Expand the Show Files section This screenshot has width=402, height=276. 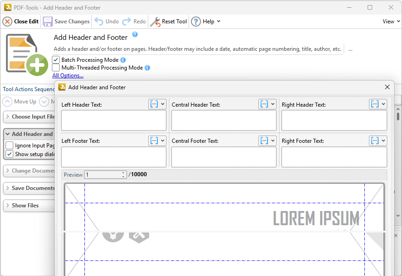(8, 206)
